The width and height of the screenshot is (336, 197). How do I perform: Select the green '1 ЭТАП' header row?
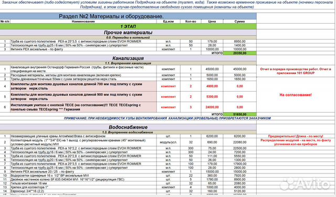128,27
